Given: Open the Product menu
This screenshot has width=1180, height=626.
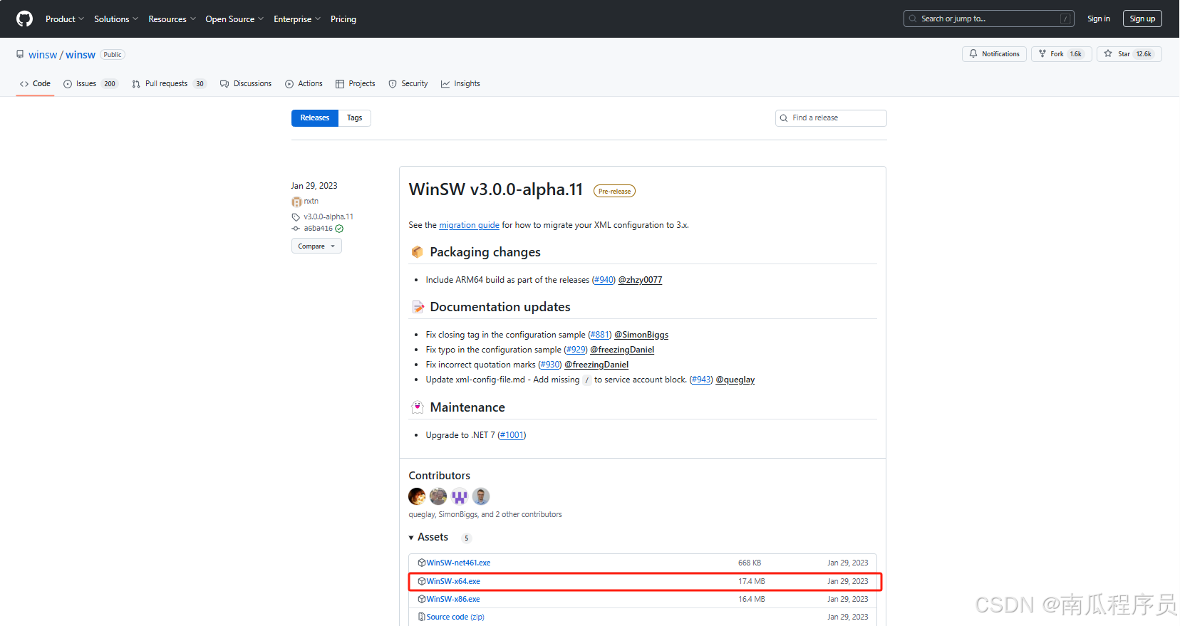Looking at the screenshot, I should [x=65, y=19].
